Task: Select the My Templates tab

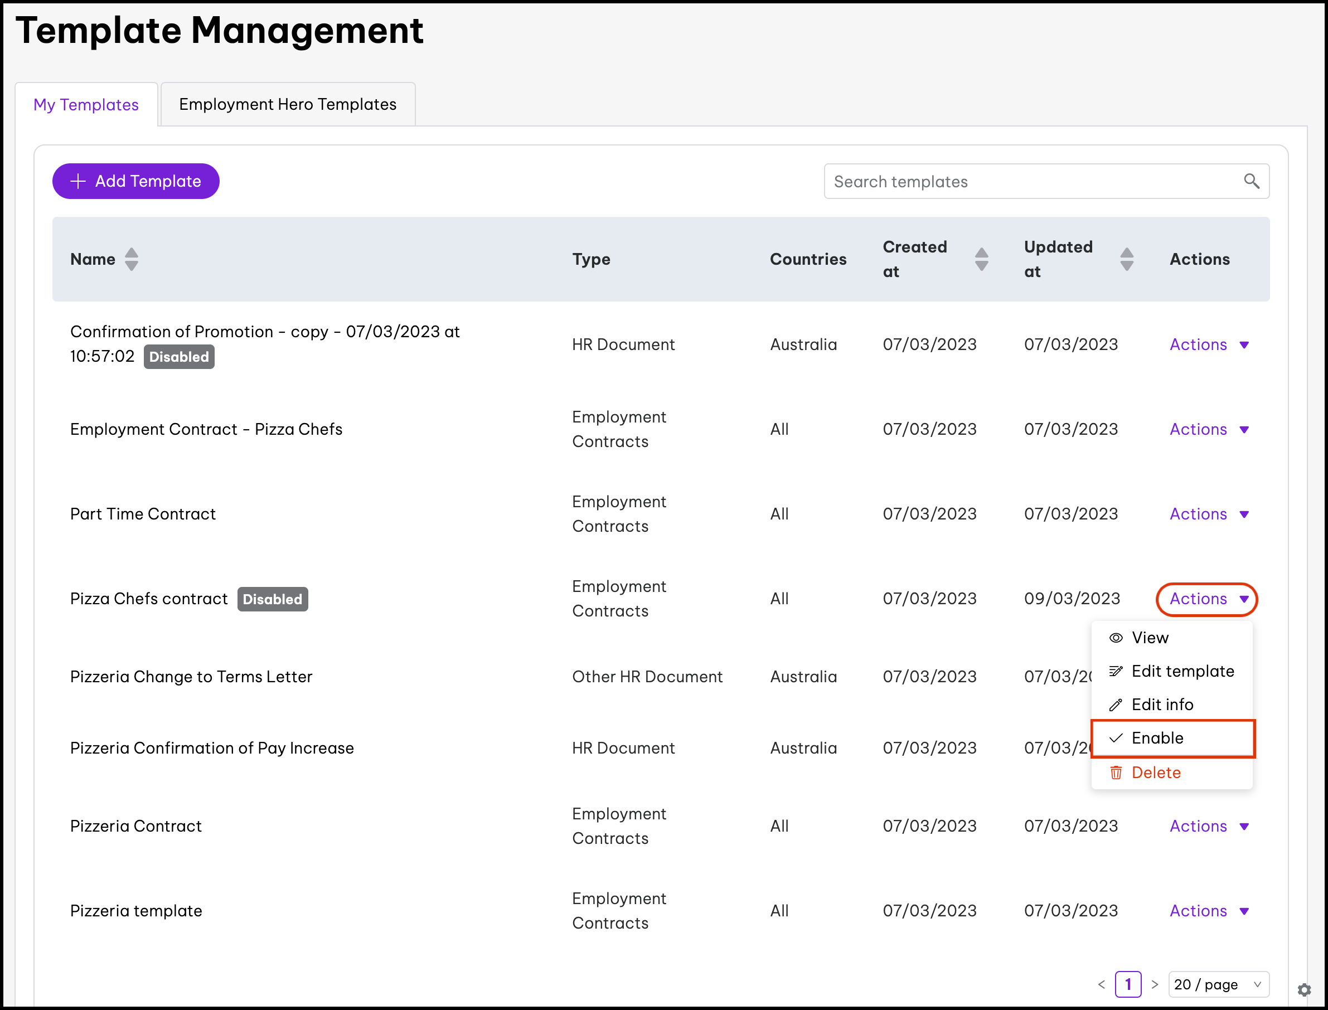Action: click(x=86, y=105)
